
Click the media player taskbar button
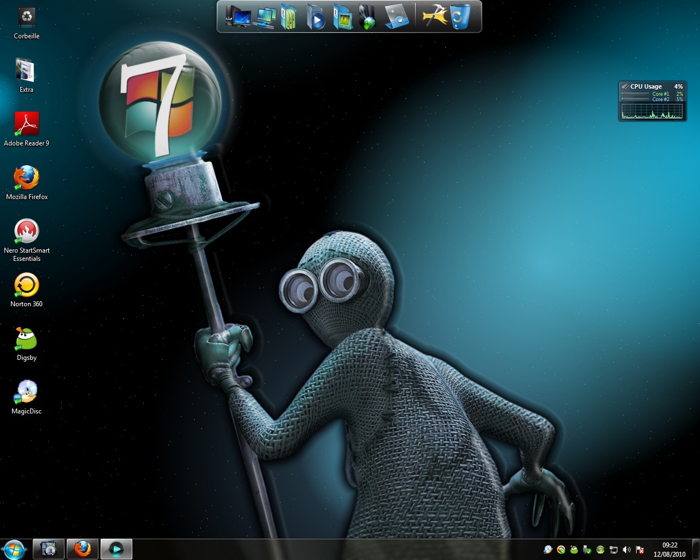(x=116, y=549)
